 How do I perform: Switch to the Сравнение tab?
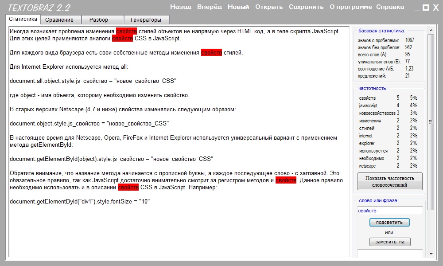61,20
